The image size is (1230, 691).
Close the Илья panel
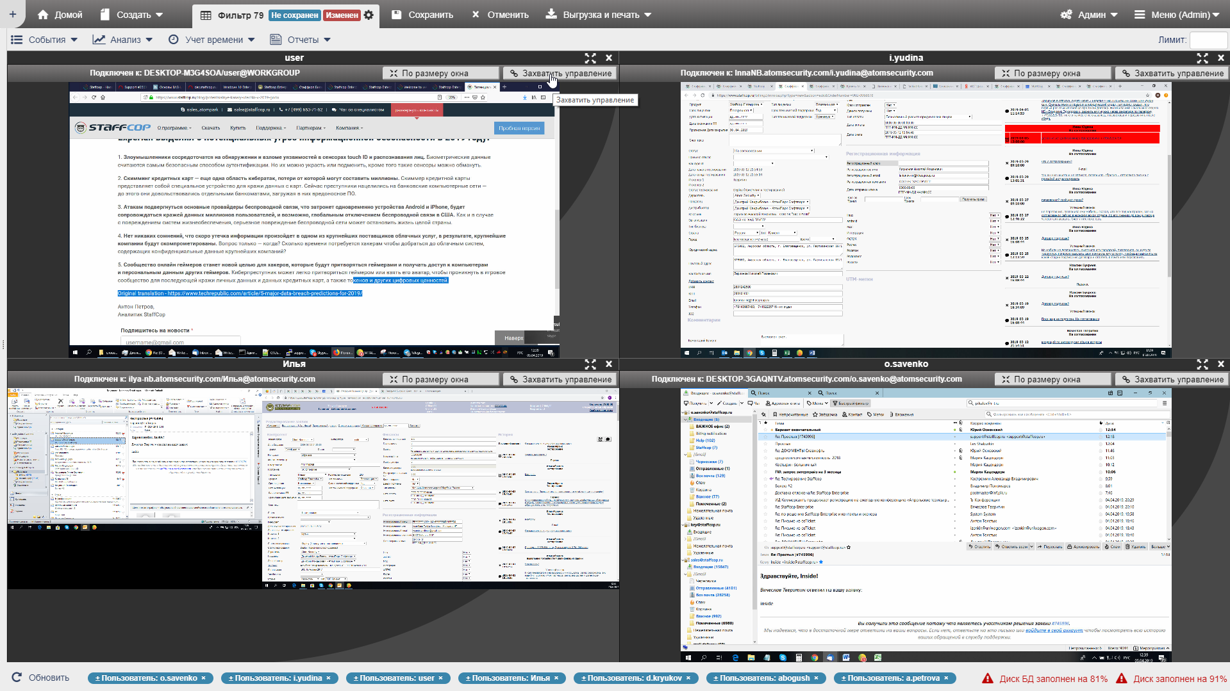609,364
